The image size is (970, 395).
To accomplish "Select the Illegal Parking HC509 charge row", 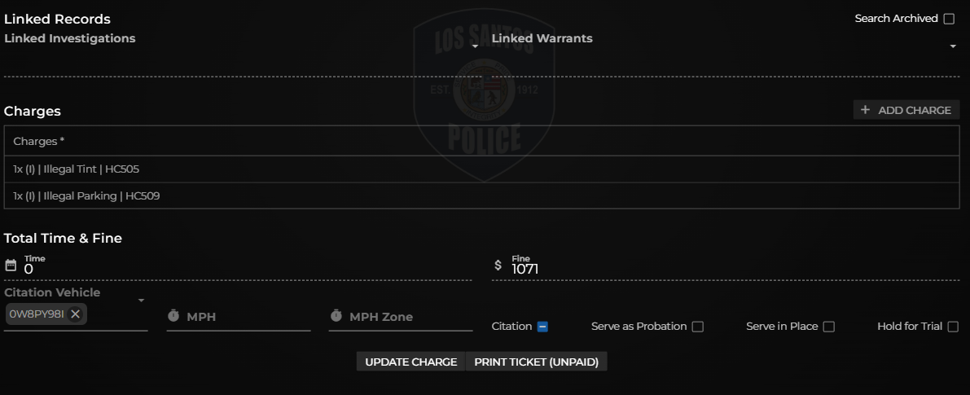I will (x=482, y=196).
